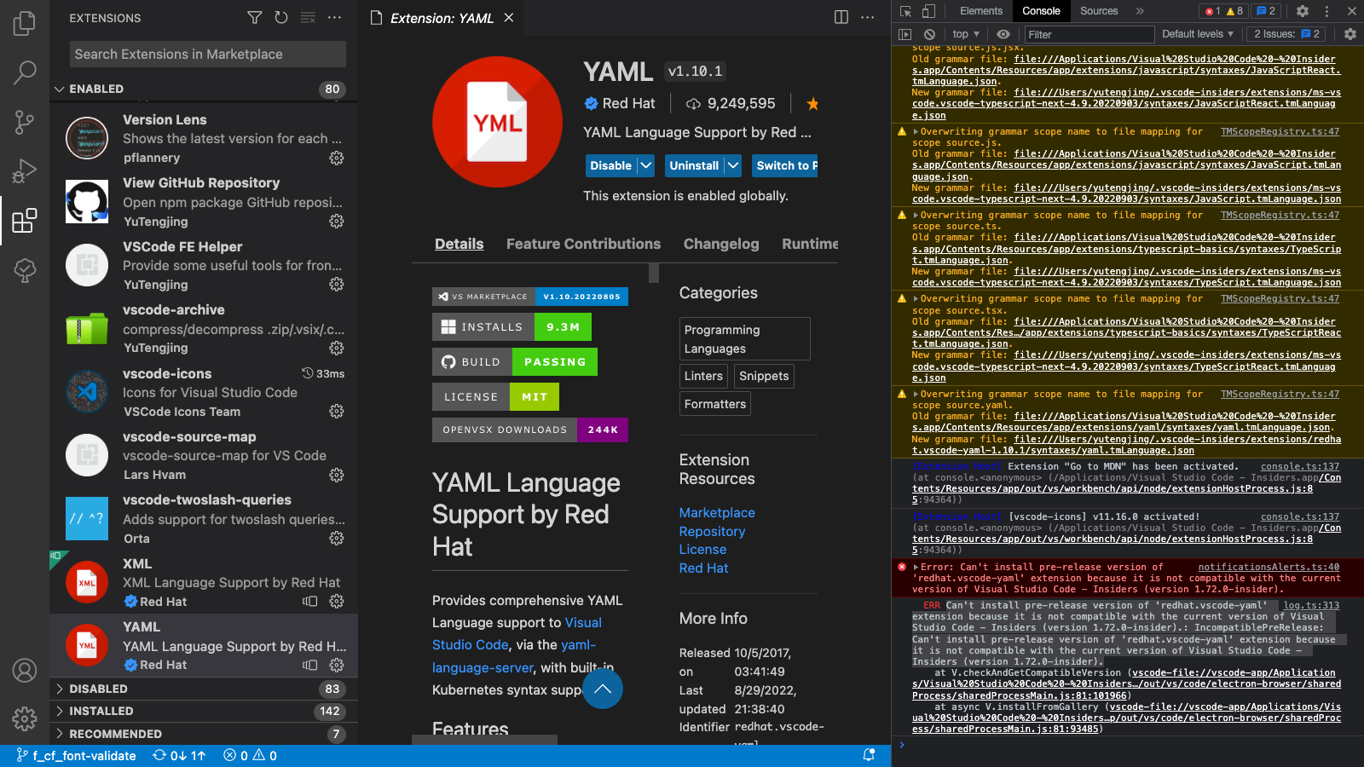1364x767 pixels.
Task: Manage View GitHub Repository extension gear
Action: (x=337, y=222)
